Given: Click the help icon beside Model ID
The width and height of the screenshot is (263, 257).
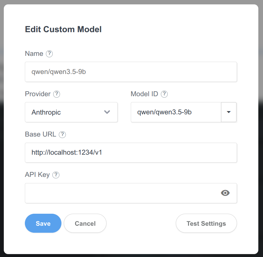Looking at the screenshot, I should coord(164,94).
